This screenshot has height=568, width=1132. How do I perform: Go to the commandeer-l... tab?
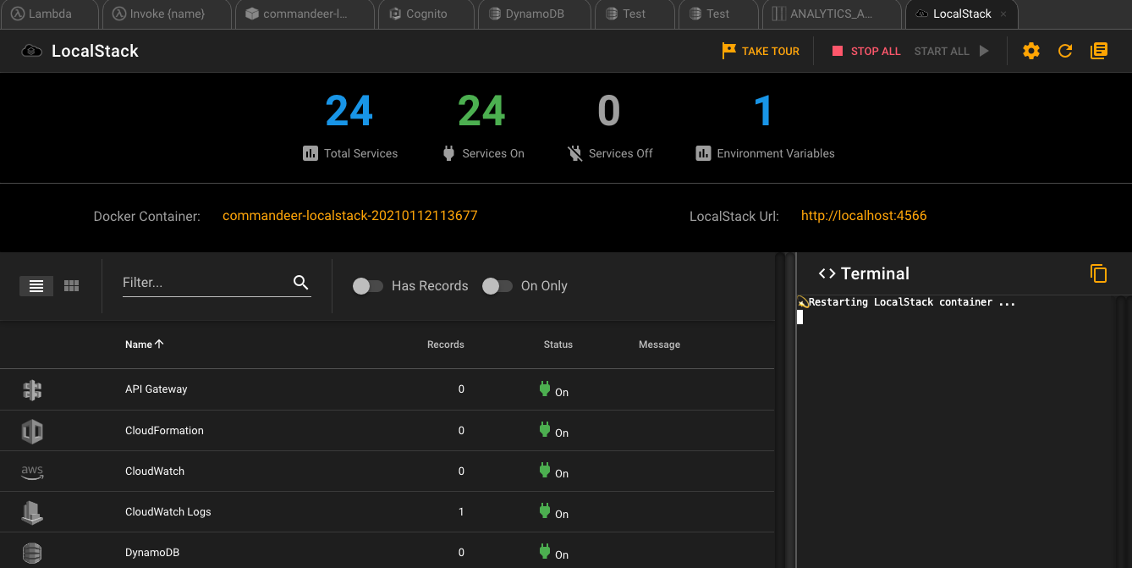(x=305, y=14)
